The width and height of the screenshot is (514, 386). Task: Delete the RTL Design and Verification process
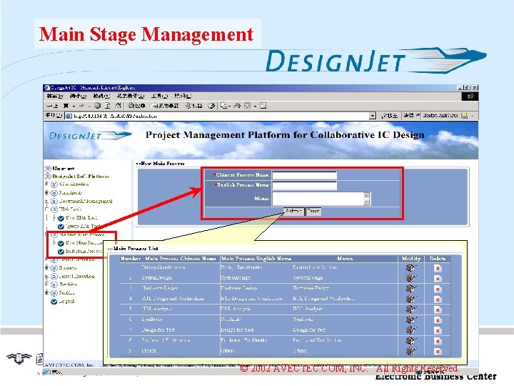click(x=438, y=300)
